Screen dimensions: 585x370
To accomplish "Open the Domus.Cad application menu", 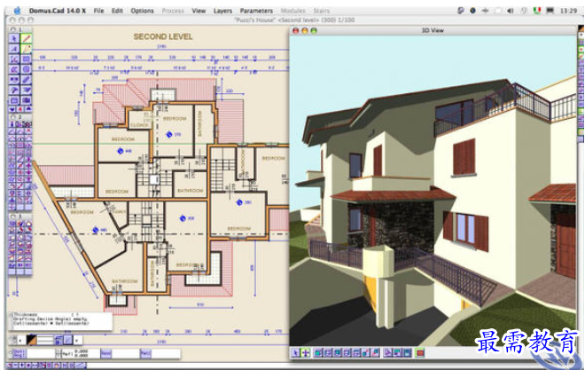I will point(58,11).
